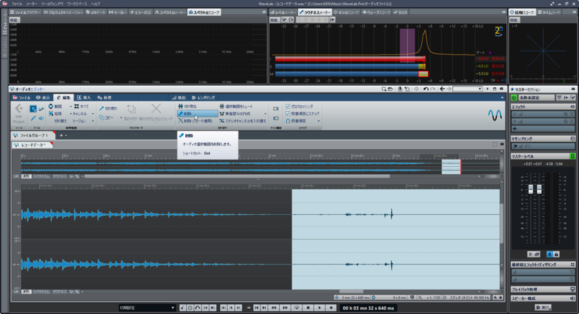Open the 初期設定 preset dropdown in transport bar

pyautogui.click(x=147, y=308)
